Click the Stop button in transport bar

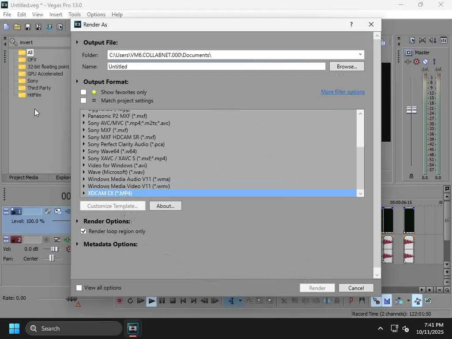point(173,301)
